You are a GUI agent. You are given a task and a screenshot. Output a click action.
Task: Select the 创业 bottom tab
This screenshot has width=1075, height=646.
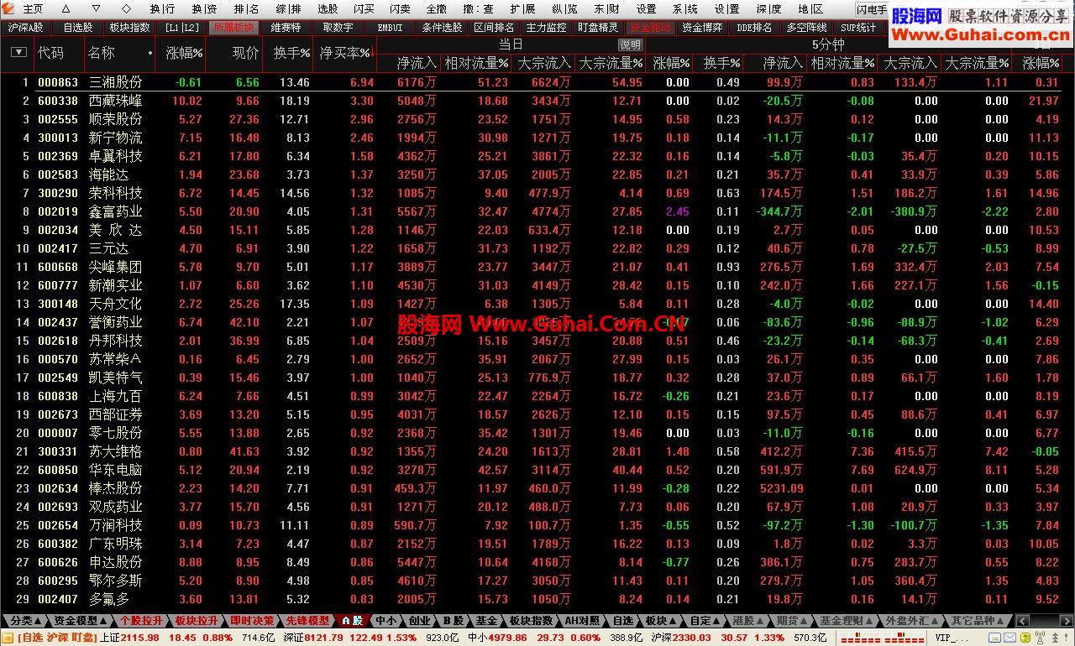[419, 621]
